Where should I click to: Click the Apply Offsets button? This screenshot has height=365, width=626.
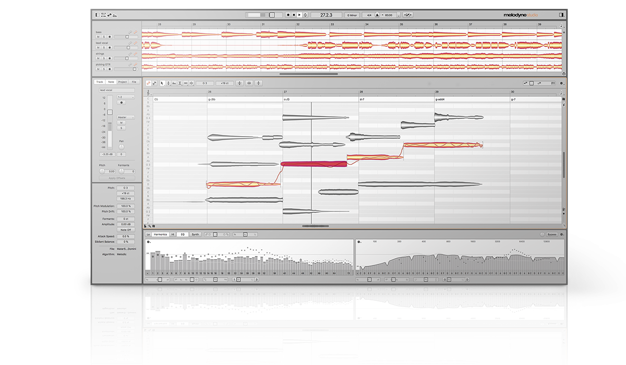[x=117, y=178]
